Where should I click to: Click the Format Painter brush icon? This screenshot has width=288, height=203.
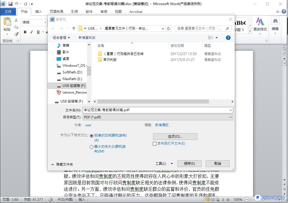click(16, 34)
